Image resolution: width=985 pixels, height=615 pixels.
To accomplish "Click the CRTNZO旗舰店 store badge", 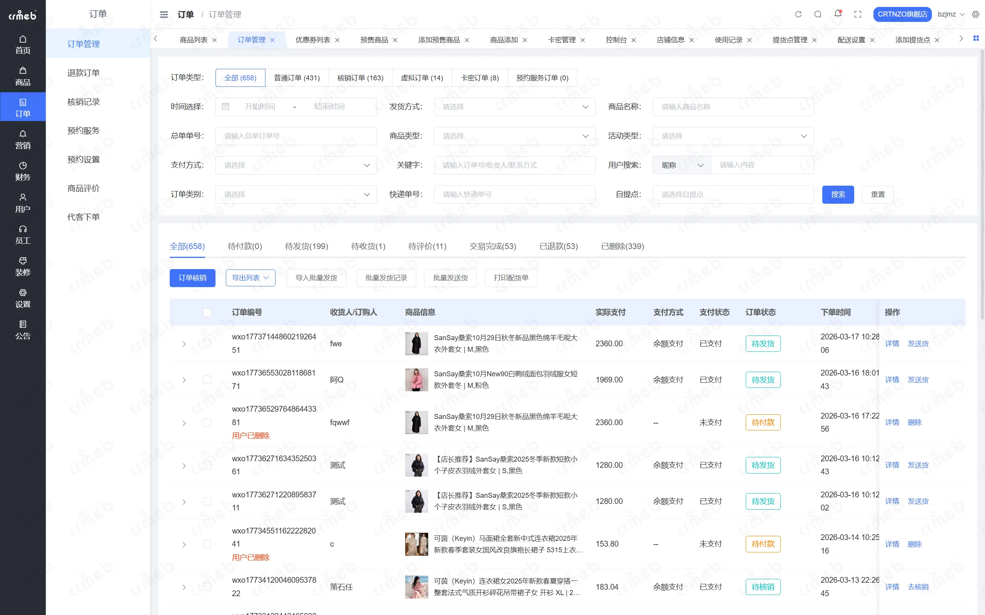I will coord(902,14).
